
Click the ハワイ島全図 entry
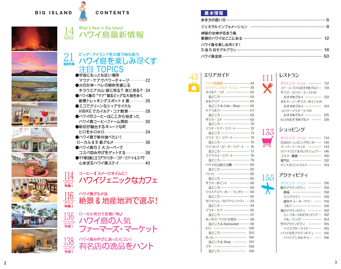tap(265, 56)
